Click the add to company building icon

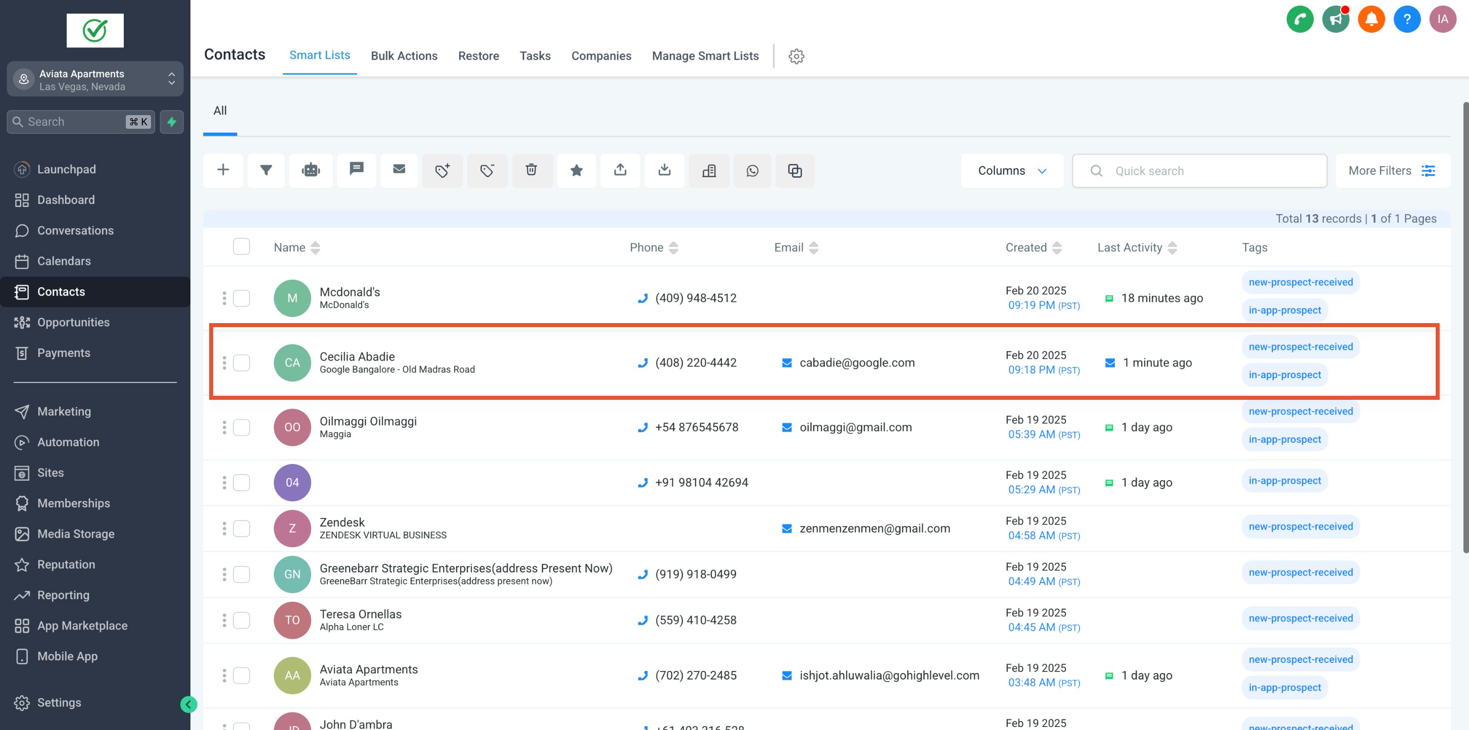point(709,171)
